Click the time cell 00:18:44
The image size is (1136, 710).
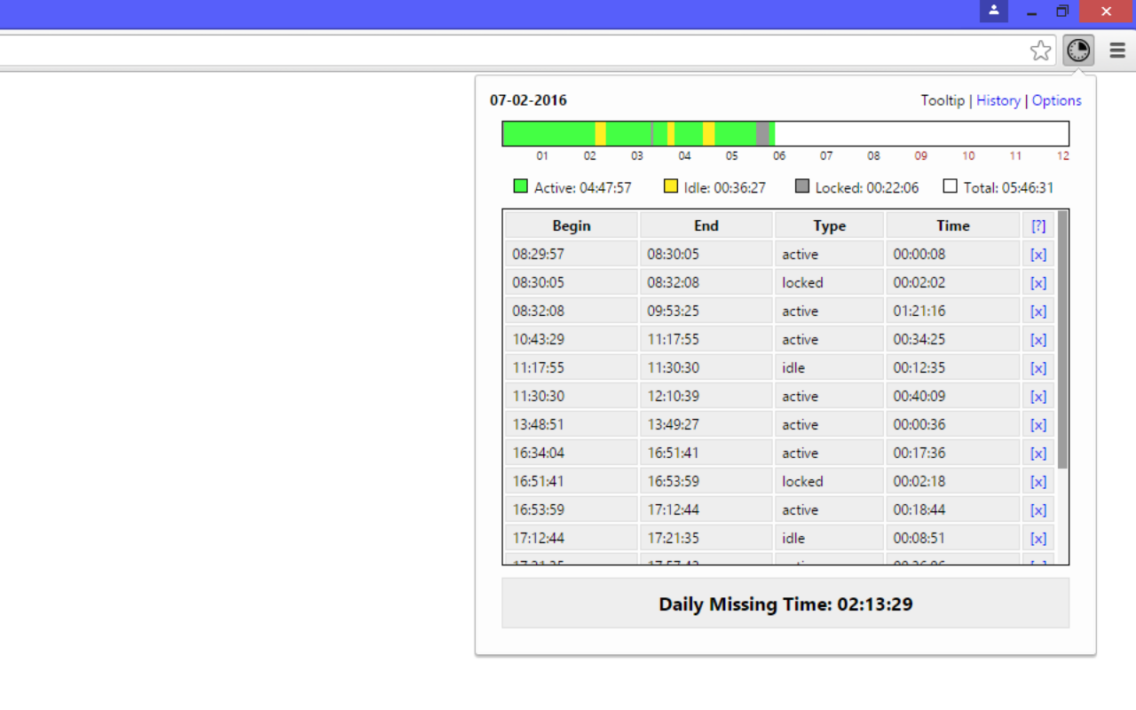tap(953, 509)
